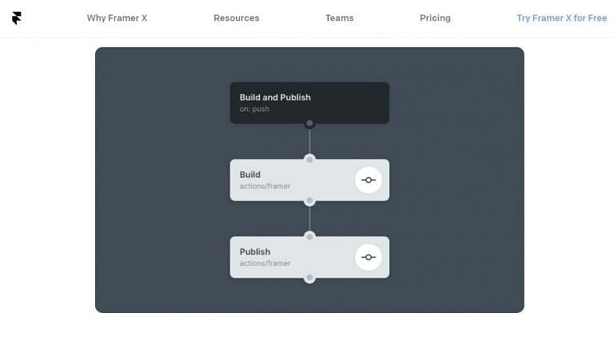Open the Why Framer X menu

(117, 18)
